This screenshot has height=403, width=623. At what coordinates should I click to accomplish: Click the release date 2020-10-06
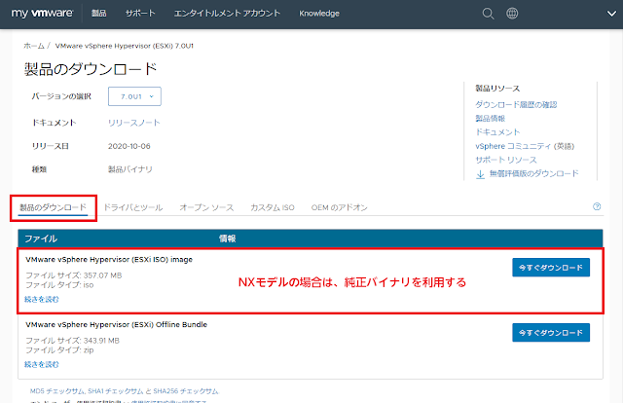coord(129,146)
